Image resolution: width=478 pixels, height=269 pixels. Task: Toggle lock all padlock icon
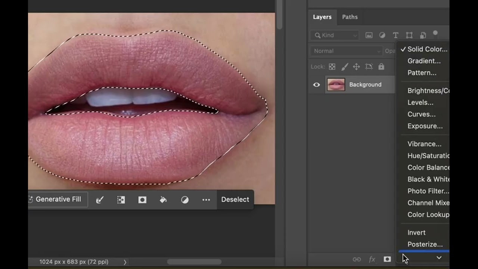(381, 67)
